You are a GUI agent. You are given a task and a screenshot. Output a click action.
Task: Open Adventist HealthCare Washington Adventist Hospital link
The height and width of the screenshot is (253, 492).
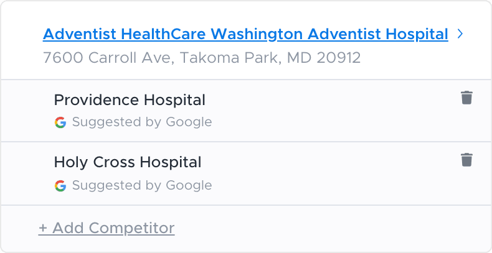[245, 34]
